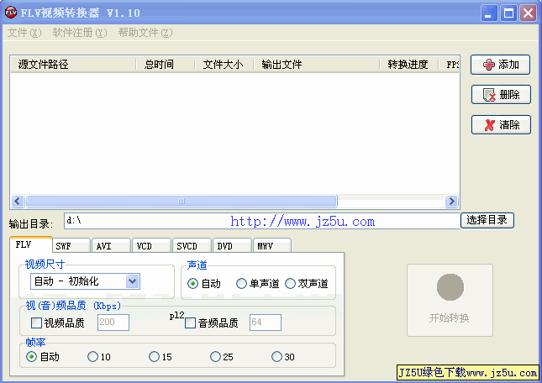Click the FLV app logo in title bar
Viewport: 542px width, 383px height.
click(11, 13)
